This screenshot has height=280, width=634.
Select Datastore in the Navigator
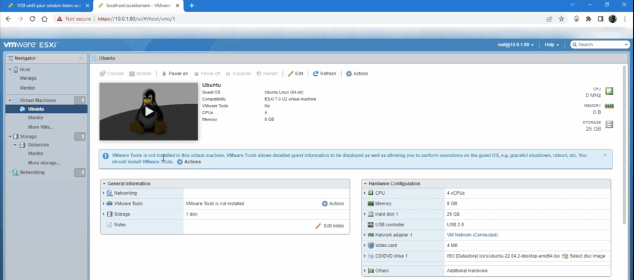pyautogui.click(x=38, y=145)
